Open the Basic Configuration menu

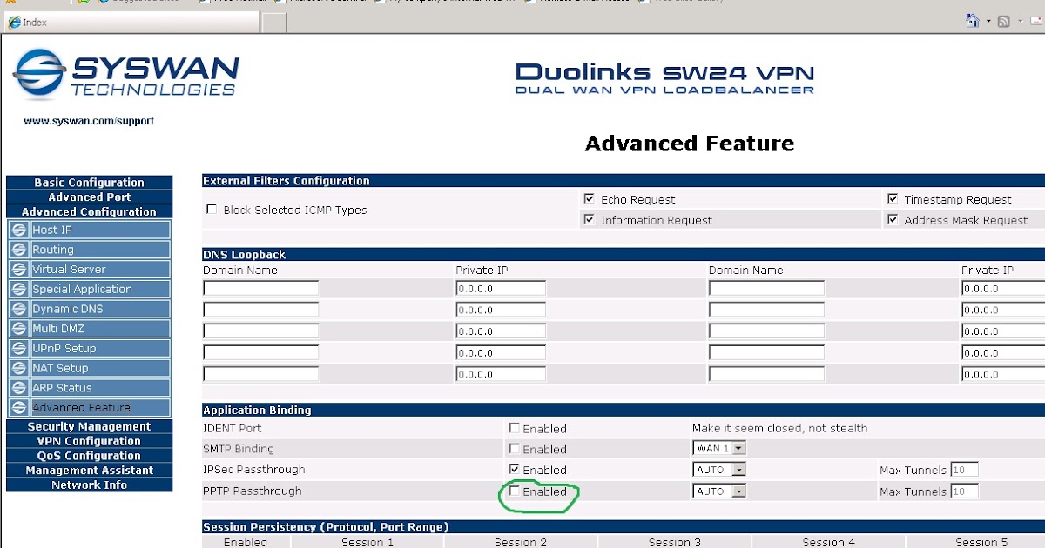(89, 183)
